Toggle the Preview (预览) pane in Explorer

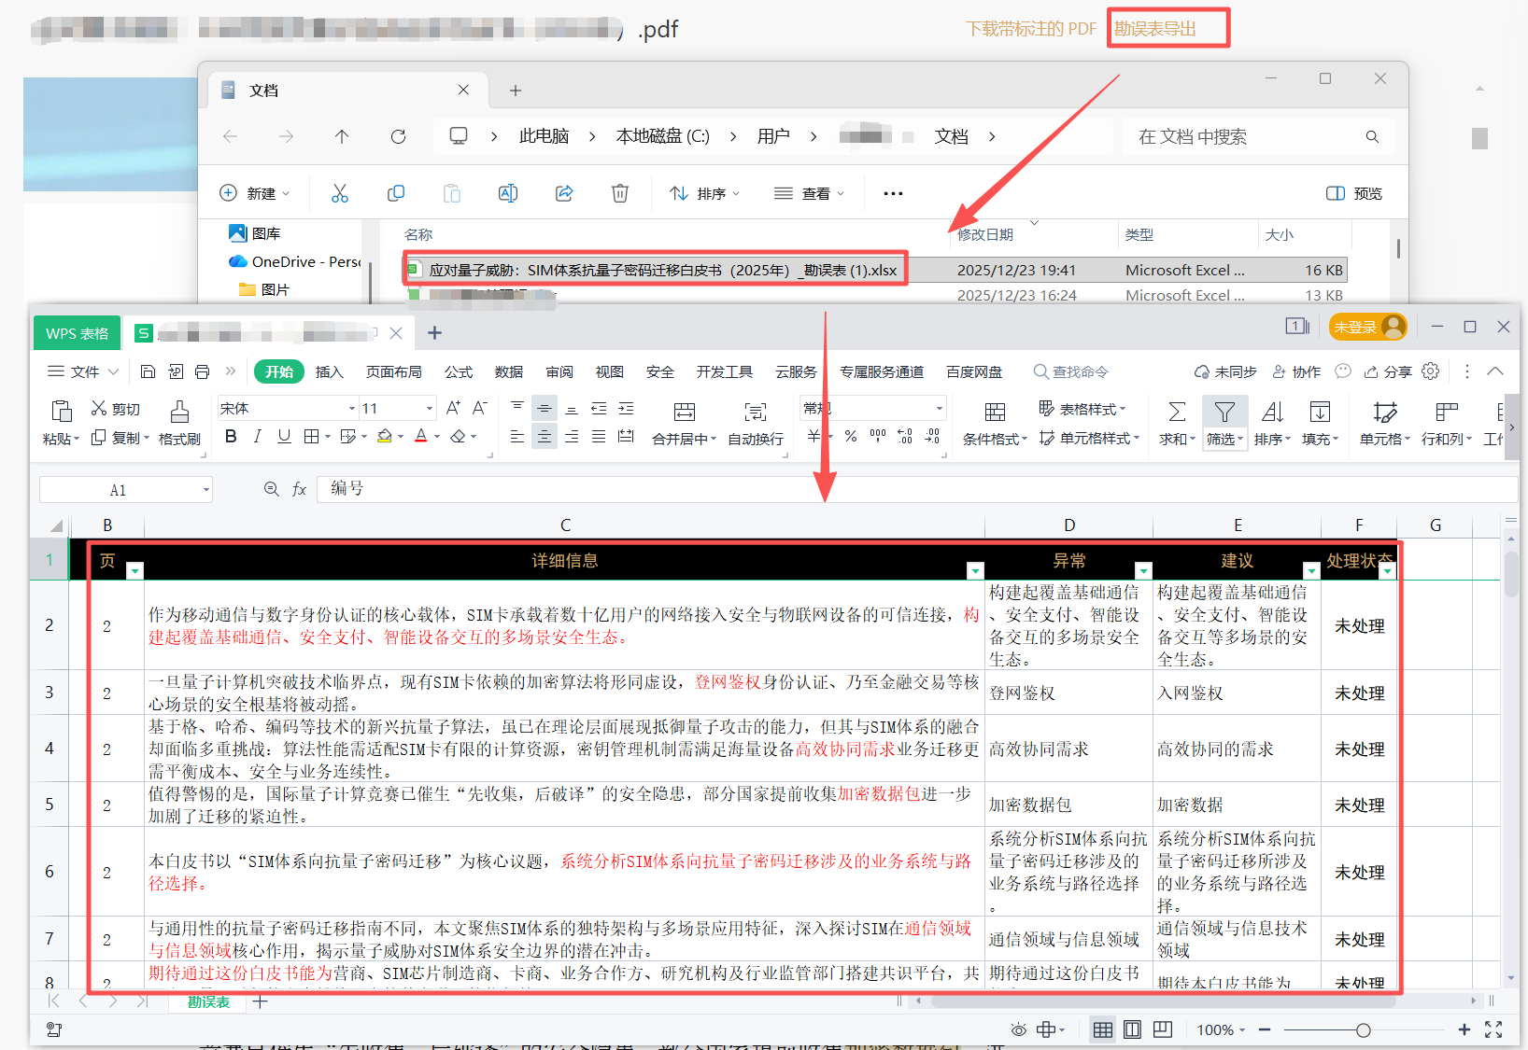(1353, 193)
